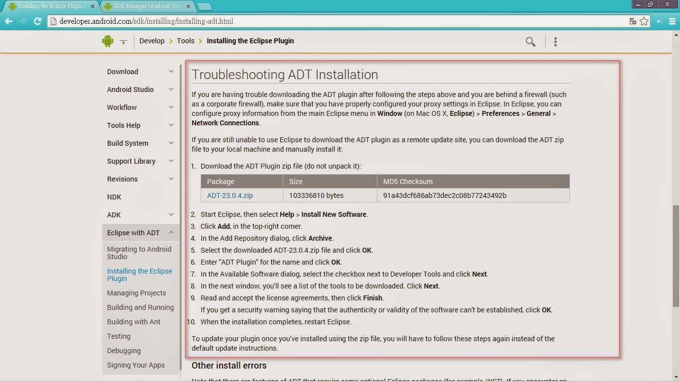Click the scrollbar up arrow

[676, 35]
